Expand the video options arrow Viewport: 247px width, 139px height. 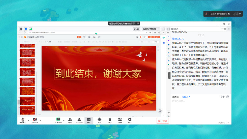click(x=40, y=120)
